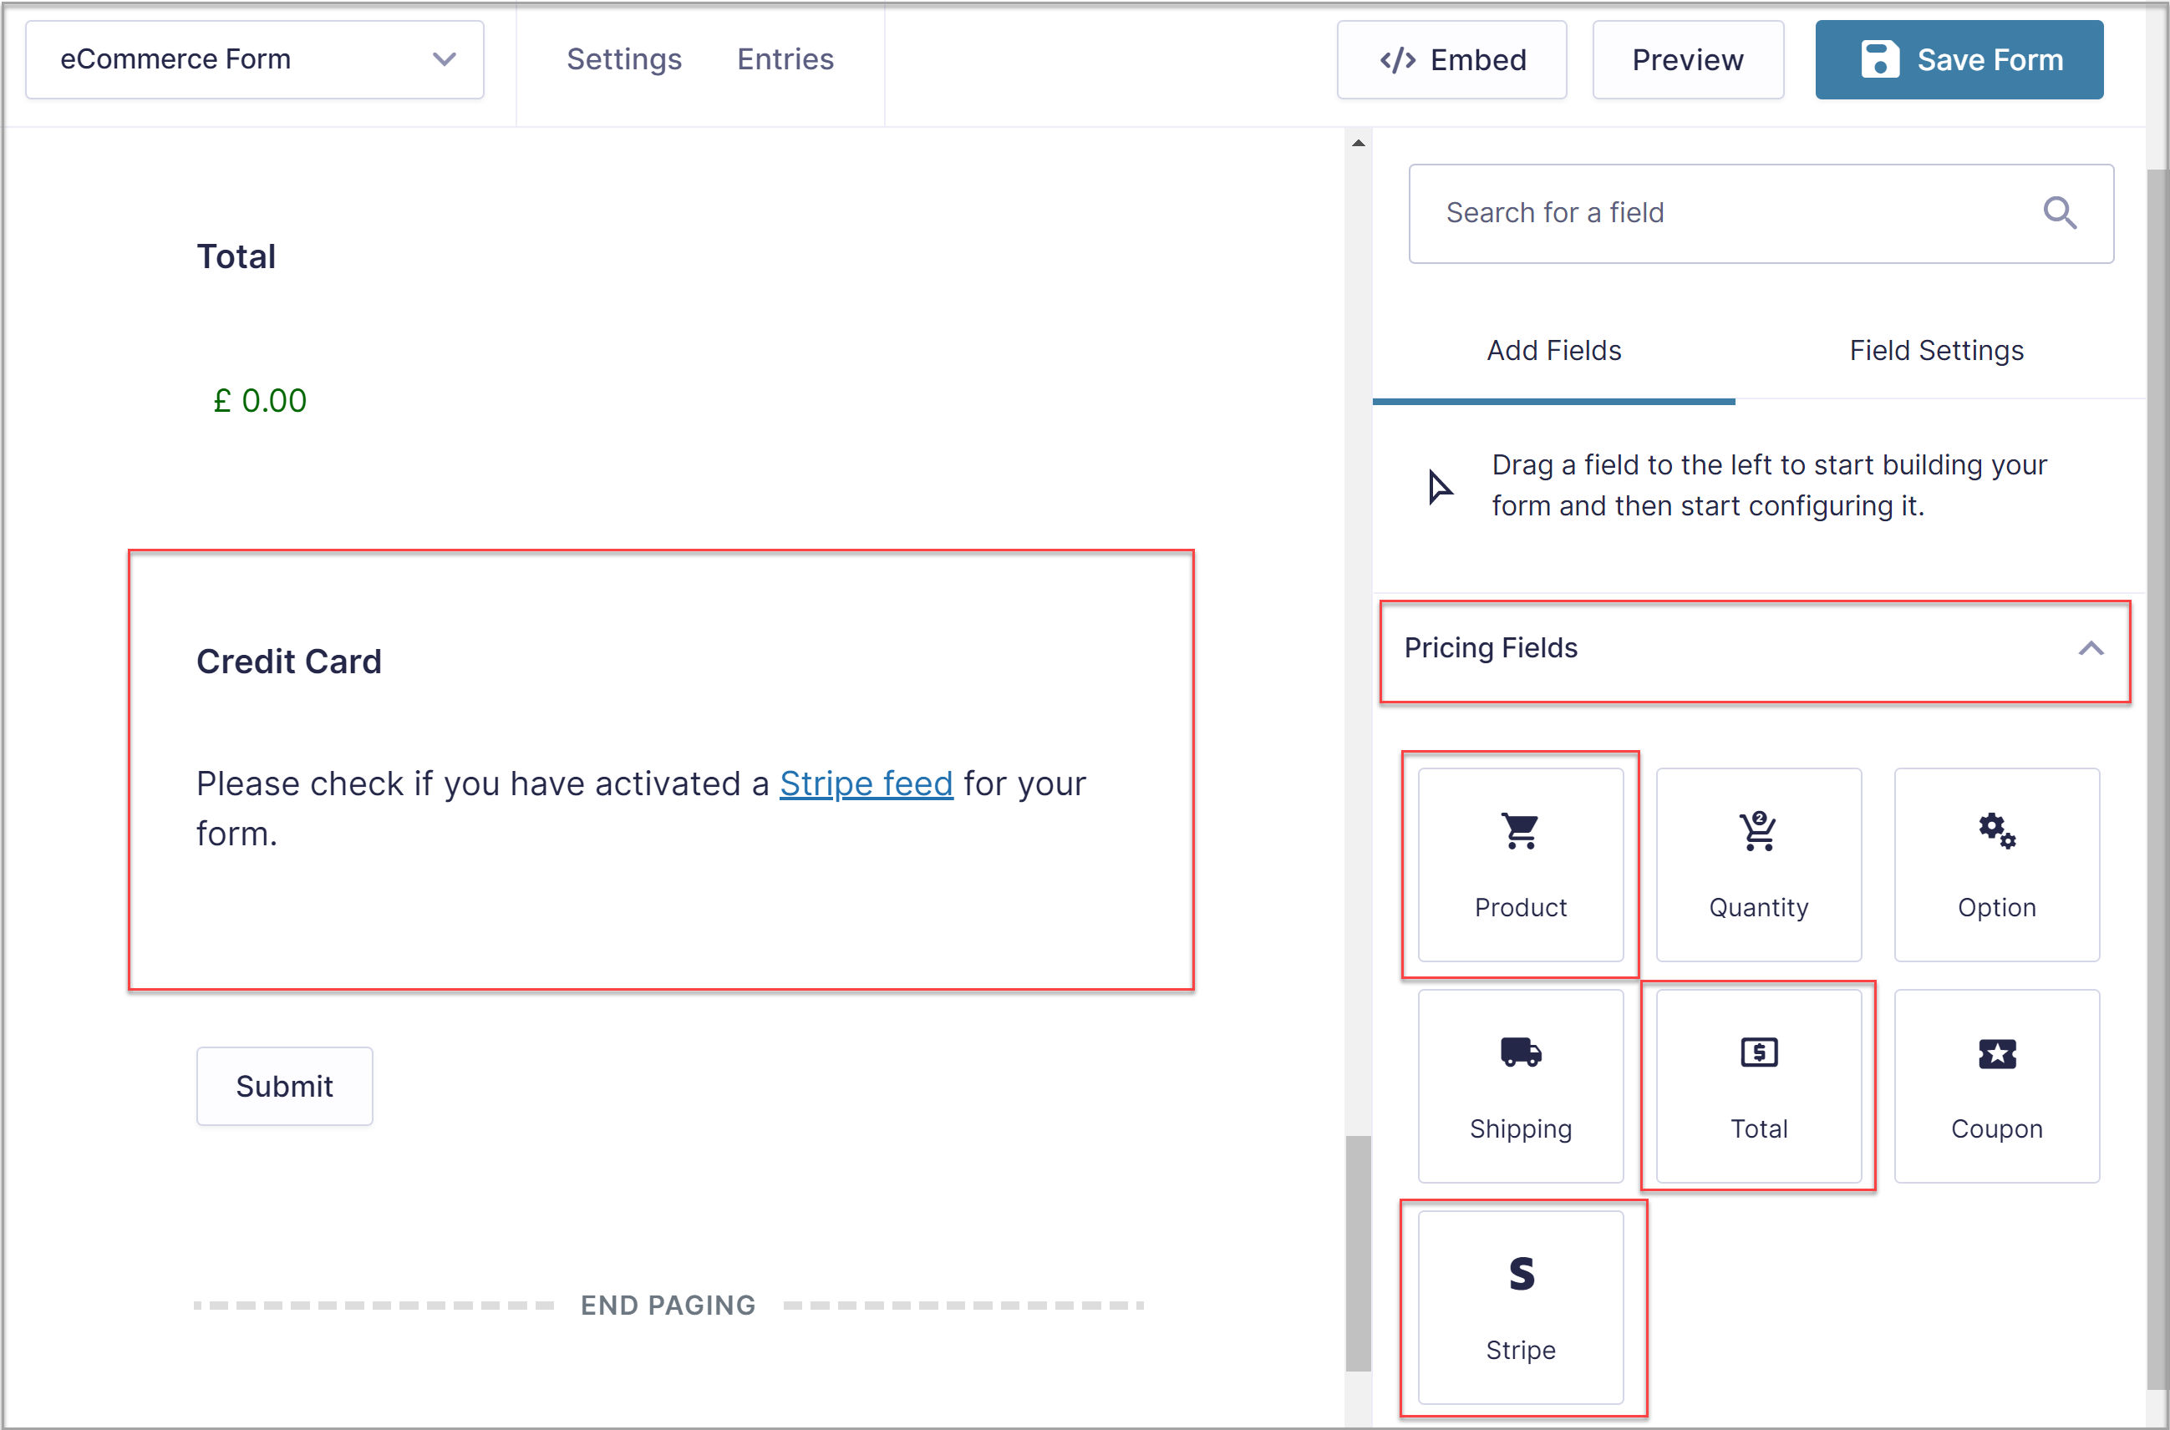Switch to the Add Fields tab
Image resolution: width=2170 pixels, height=1430 pixels.
click(x=1553, y=351)
